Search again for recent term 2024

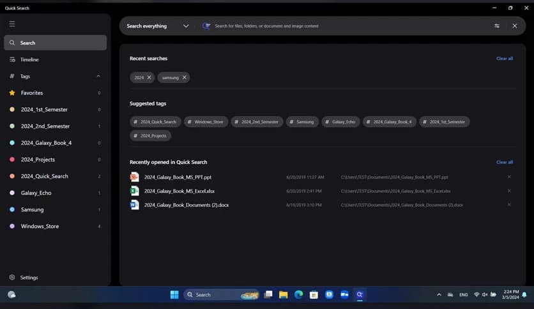139,78
